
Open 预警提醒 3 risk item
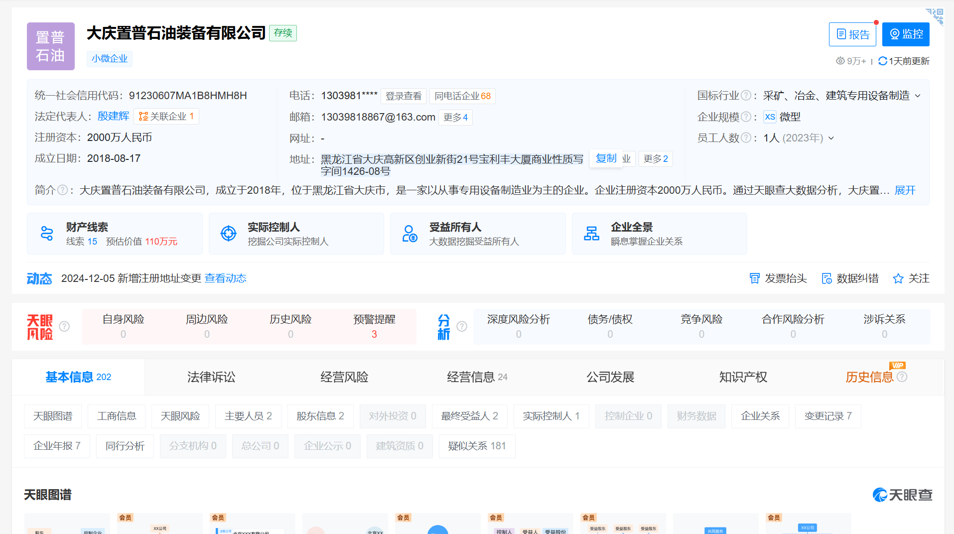click(x=374, y=326)
